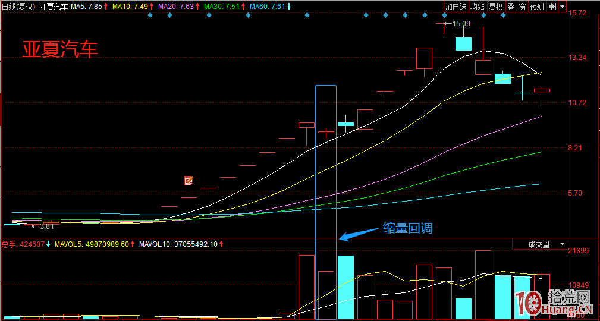This screenshot has width=600, height=321.
Task: Expand the 成交量 indicator dropdown
Action: 562,244
